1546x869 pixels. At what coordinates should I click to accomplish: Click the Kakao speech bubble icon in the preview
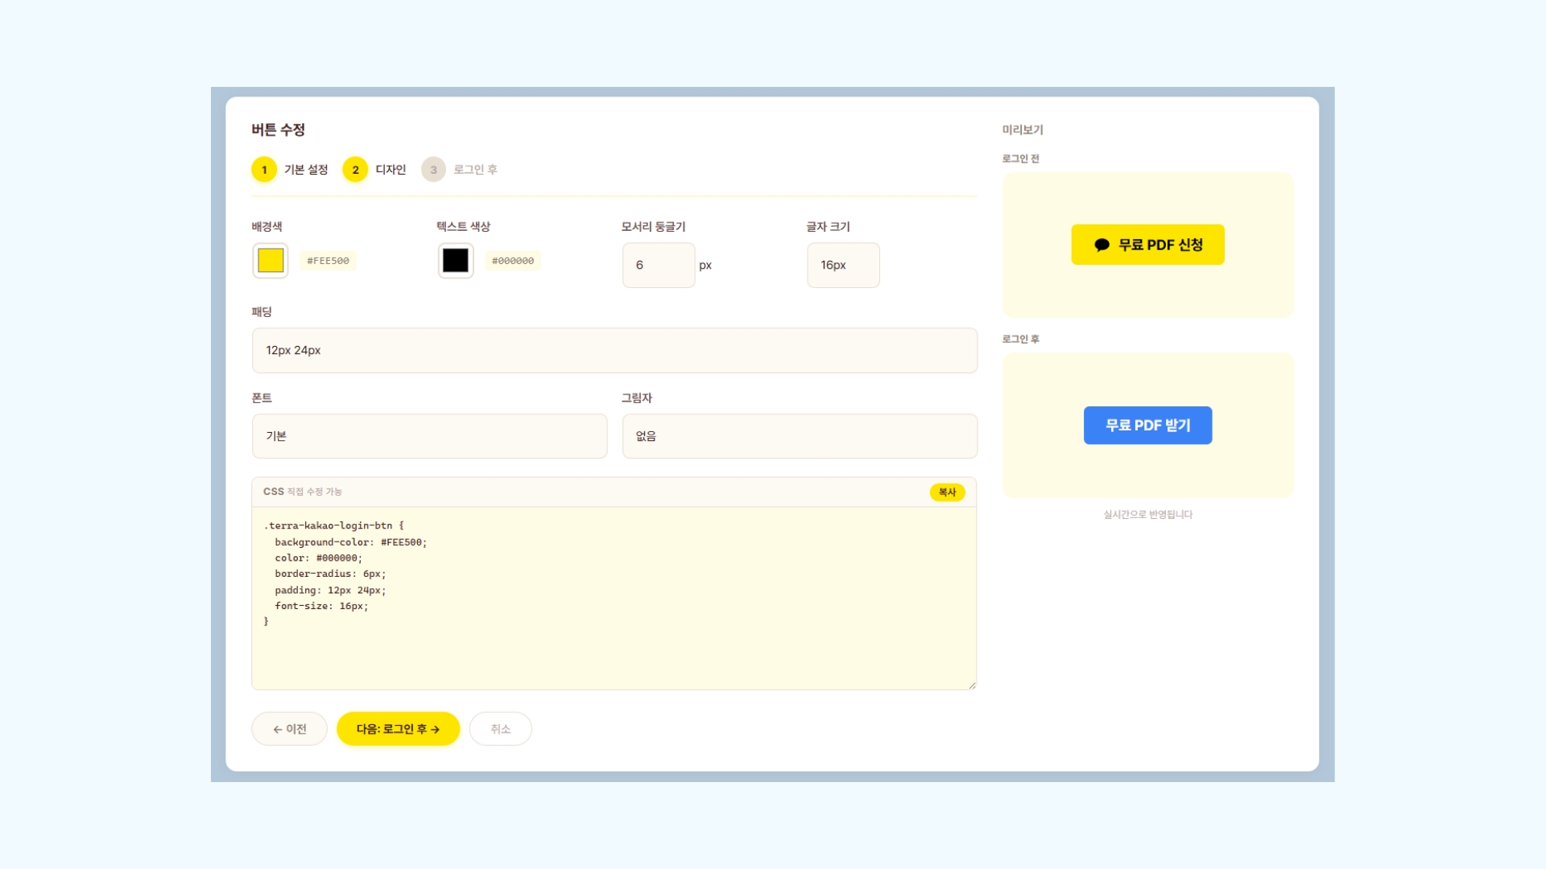(1102, 245)
